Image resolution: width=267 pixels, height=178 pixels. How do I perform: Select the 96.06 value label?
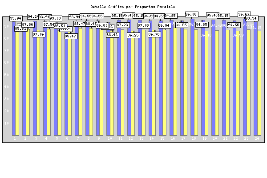pos(192,14)
